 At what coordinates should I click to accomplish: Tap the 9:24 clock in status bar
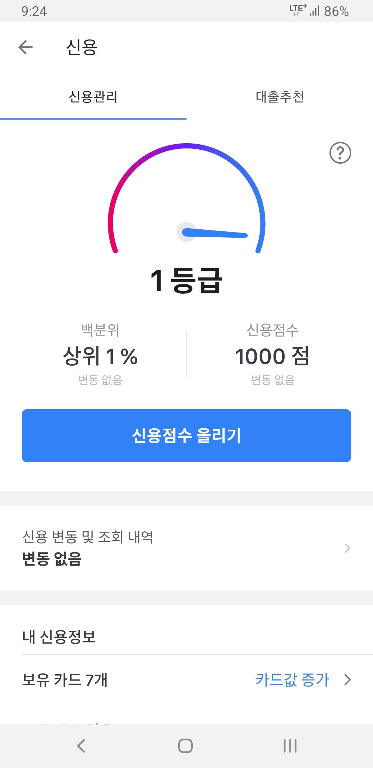click(x=34, y=11)
